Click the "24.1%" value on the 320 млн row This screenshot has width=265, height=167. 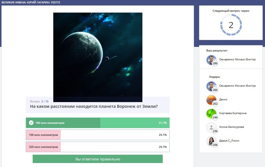(x=163, y=147)
